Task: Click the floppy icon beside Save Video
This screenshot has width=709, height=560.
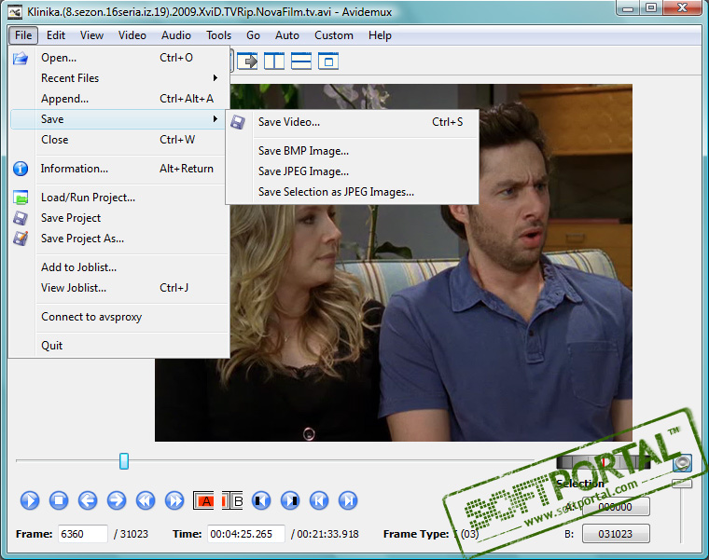Action: [x=238, y=122]
